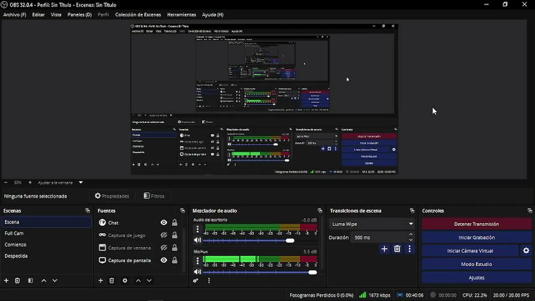This screenshot has height=301, width=535.
Task: Undock the Mezclador de audio panel
Action: 320,211
